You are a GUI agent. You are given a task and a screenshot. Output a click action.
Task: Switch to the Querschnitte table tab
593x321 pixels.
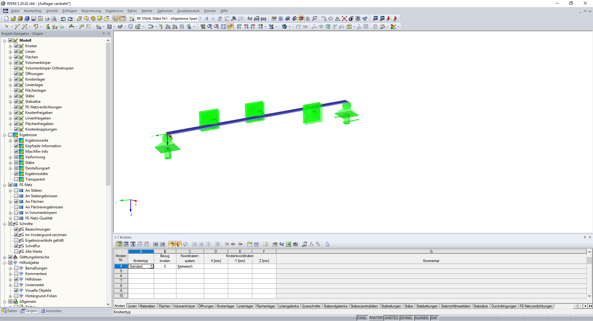[311, 306]
